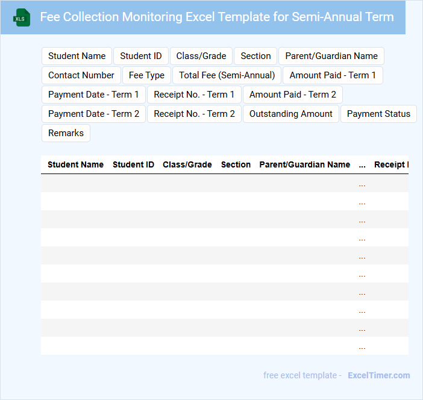This screenshot has width=423, height=400.
Task: Click the Outstanding Amount tag
Action: [x=290, y=114]
